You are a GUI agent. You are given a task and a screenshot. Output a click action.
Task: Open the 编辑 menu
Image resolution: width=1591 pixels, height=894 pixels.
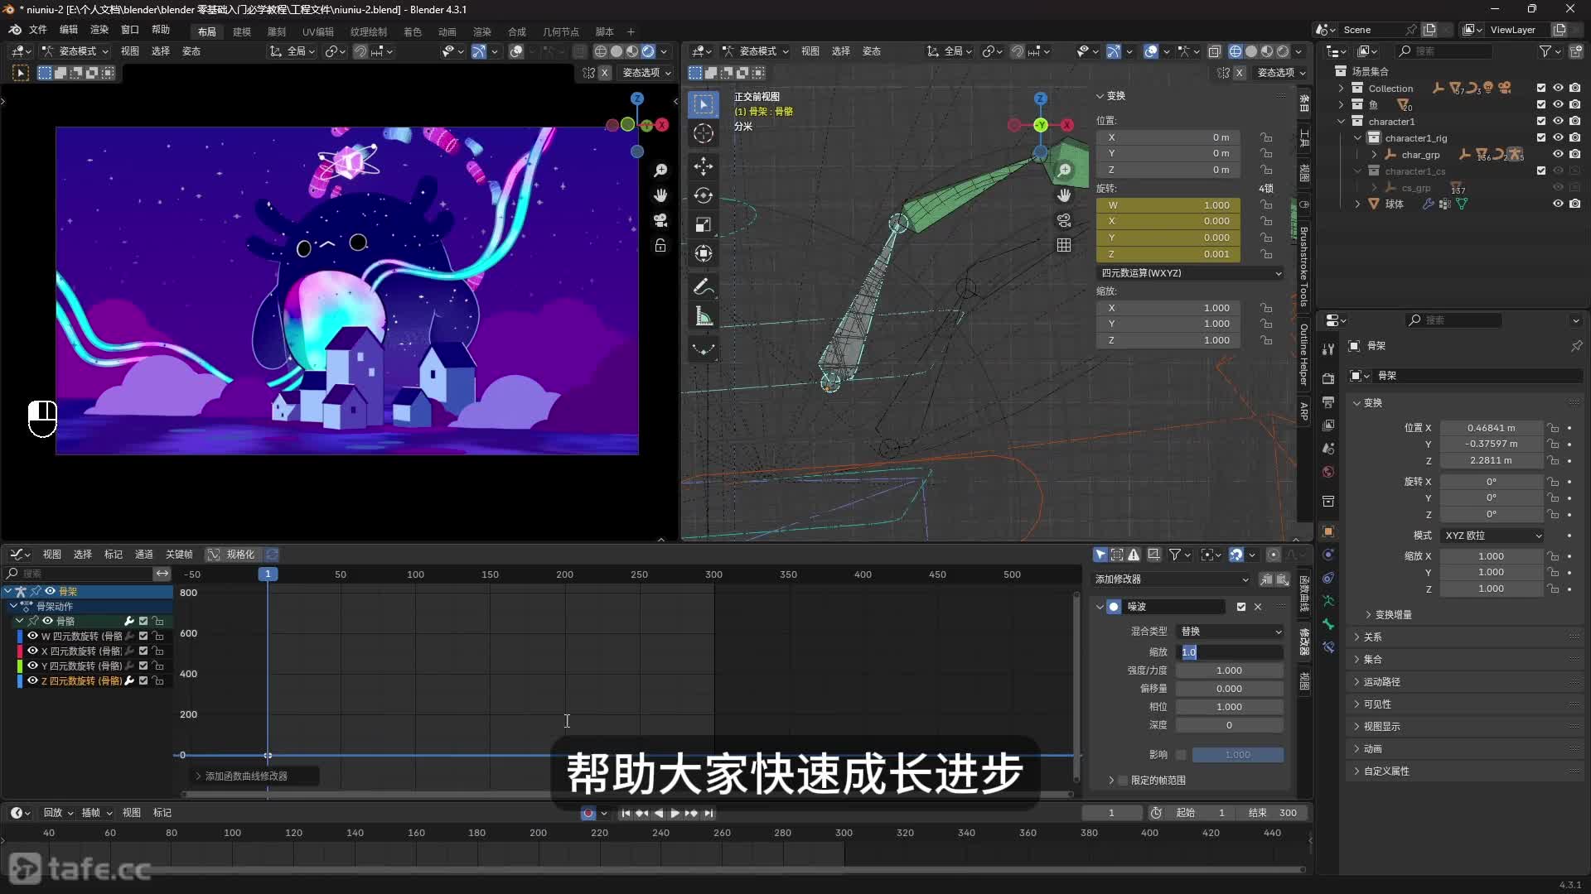[x=68, y=30]
